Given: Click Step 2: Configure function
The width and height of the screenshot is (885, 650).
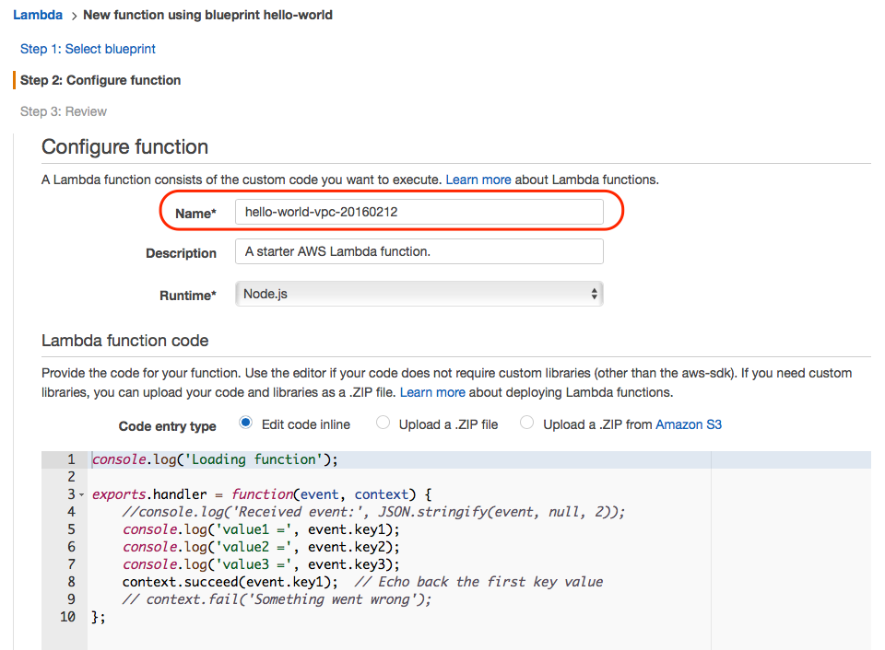Looking at the screenshot, I should pyautogui.click(x=99, y=80).
